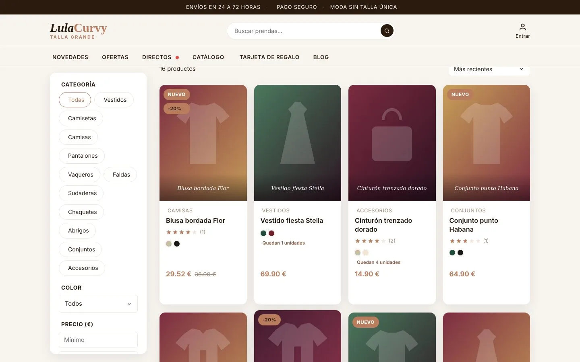
Task: Filter by Vestidos category
Action: [114, 100]
